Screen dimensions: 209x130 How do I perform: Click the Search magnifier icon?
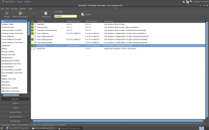click(x=83, y=15)
